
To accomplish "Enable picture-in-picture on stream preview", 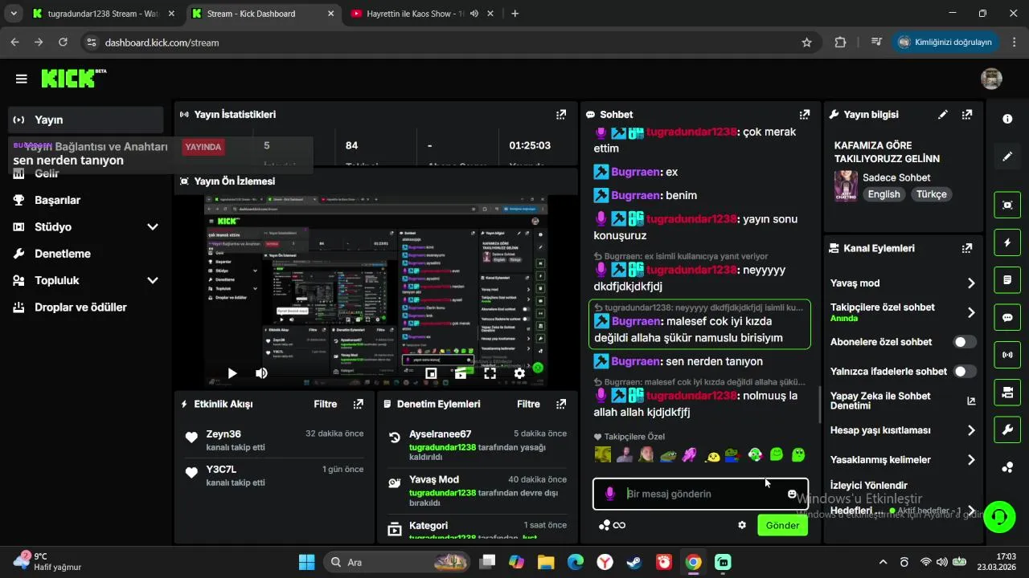I will coord(431,373).
